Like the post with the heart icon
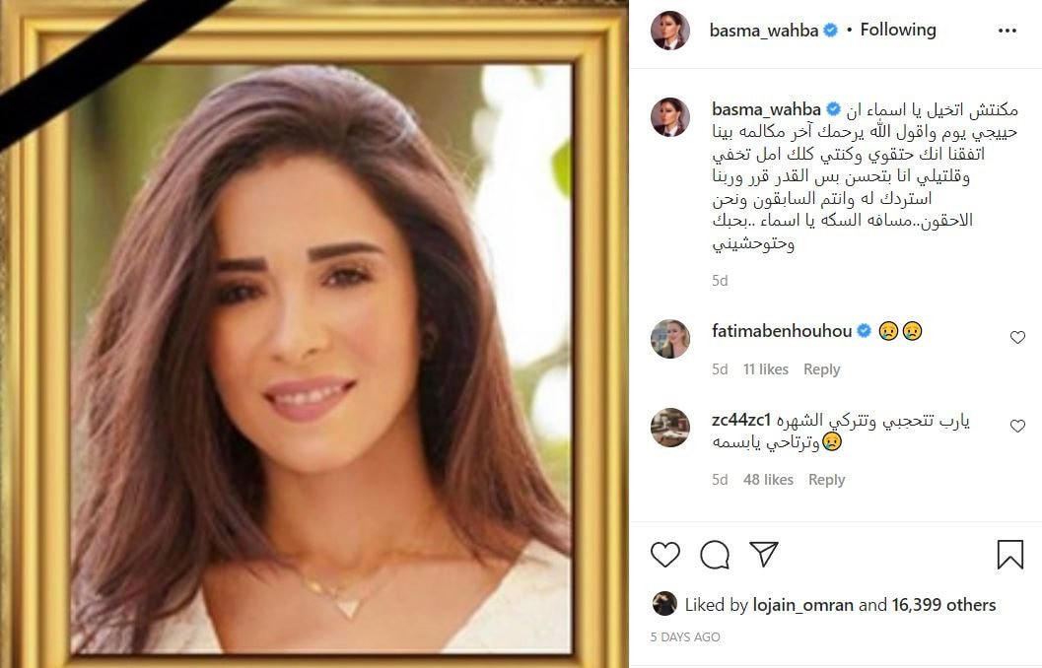Image resolution: width=1042 pixels, height=668 pixels. (664, 555)
